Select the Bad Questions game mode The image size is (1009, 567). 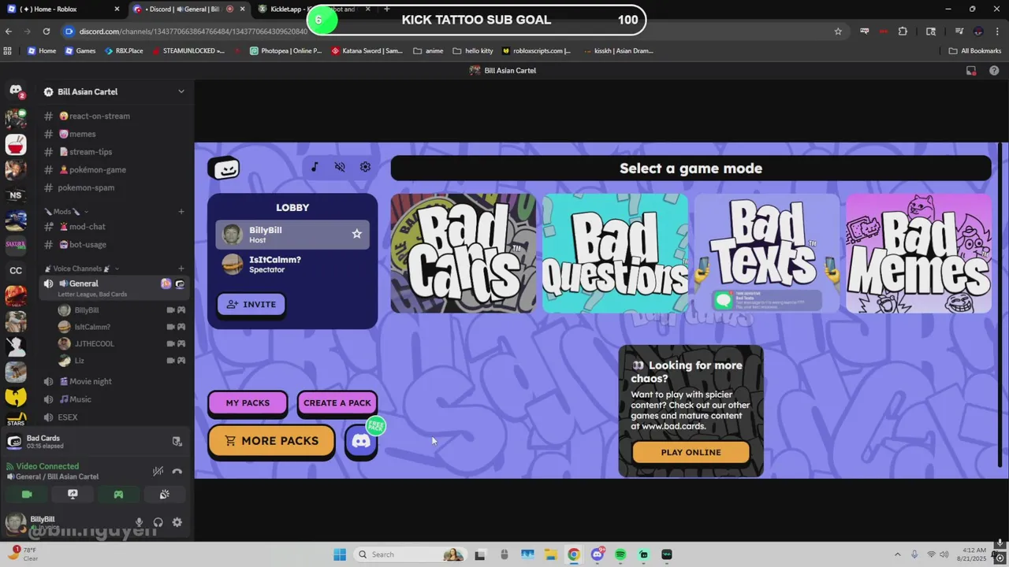[615, 254]
